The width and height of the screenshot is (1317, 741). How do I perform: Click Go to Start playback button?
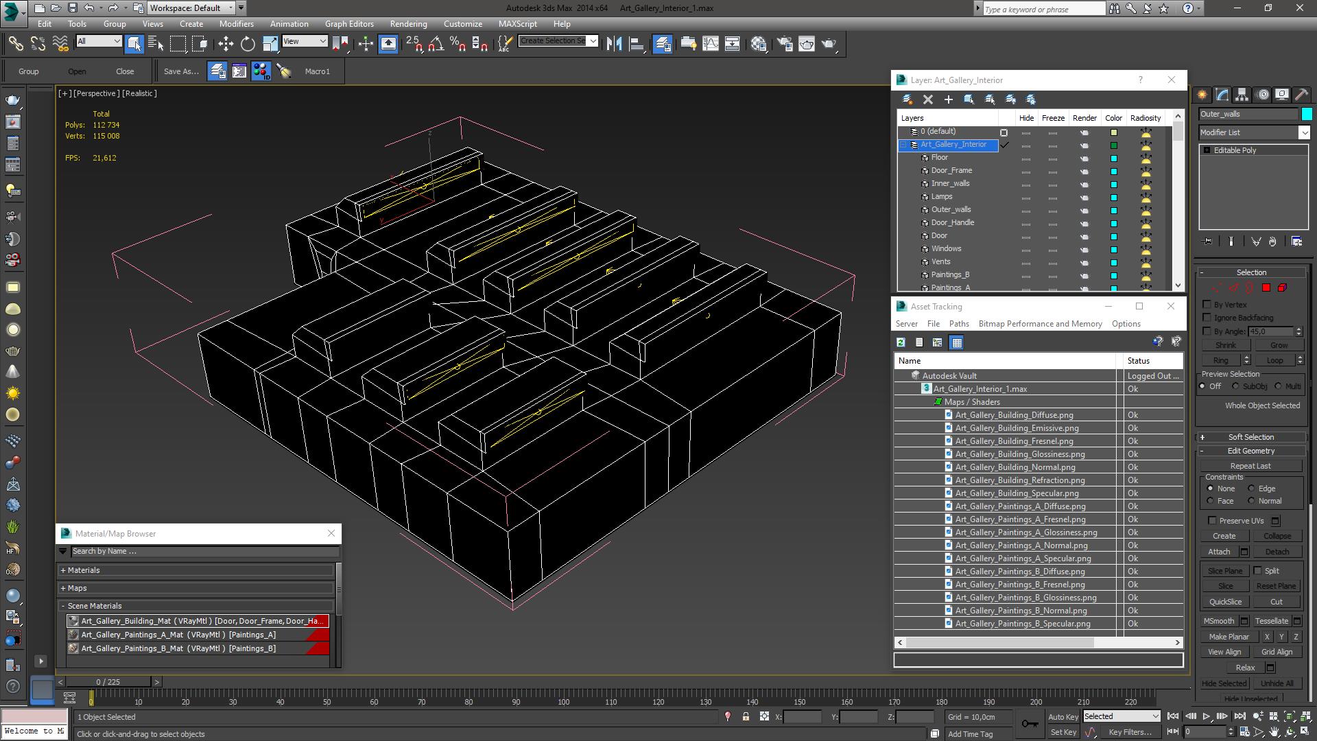tap(1173, 716)
